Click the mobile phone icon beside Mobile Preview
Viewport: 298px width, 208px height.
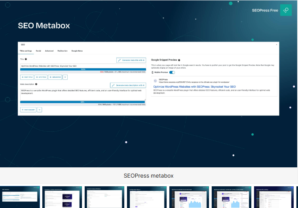pyautogui.click(x=153, y=73)
